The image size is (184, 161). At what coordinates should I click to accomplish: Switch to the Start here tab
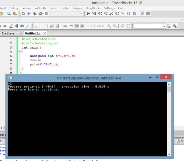tap(8, 33)
